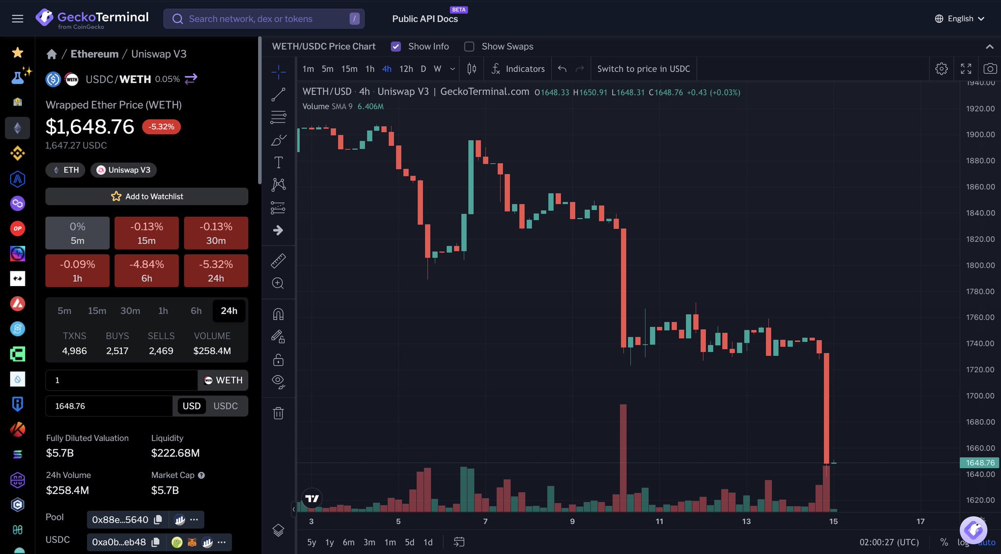This screenshot has width=1001, height=554.
Task: Toggle stay in drawing mode
Action: (278, 337)
